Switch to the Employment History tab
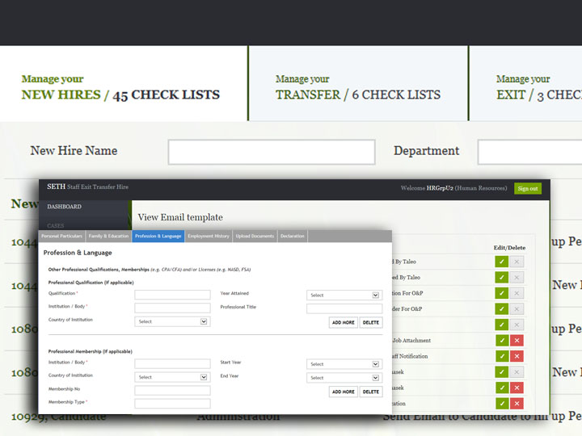This screenshot has width=582, height=436. click(209, 237)
